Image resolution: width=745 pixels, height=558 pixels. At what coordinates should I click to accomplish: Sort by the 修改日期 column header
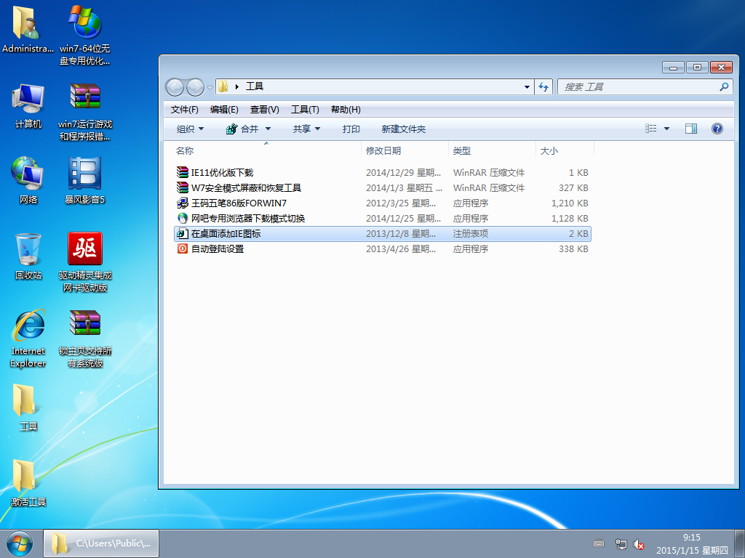[x=383, y=150]
